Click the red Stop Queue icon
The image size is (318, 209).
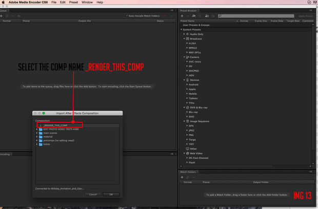(x=164, y=16)
